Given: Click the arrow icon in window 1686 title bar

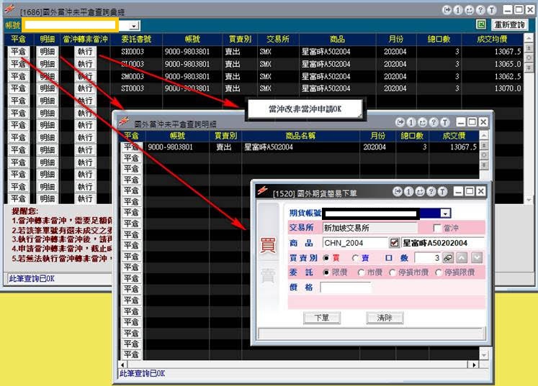Looking at the screenshot, I should [447, 10].
